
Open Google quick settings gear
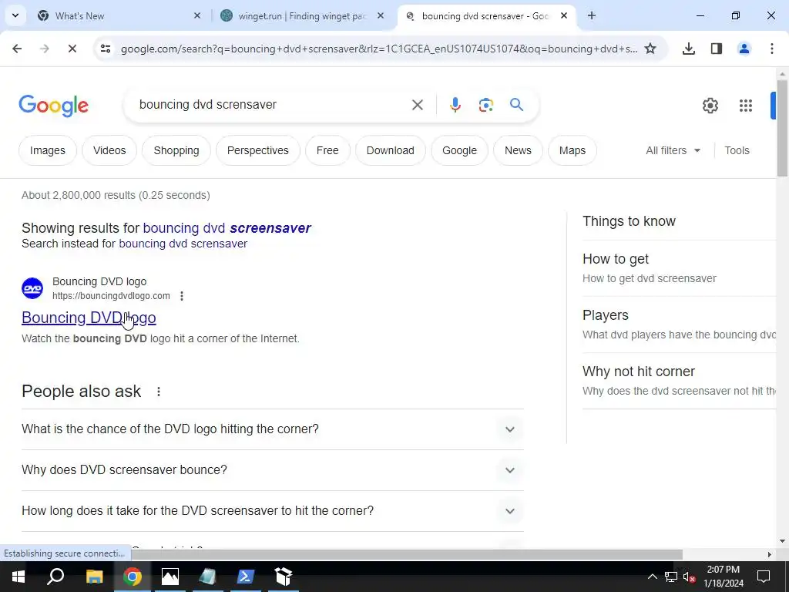point(710,105)
